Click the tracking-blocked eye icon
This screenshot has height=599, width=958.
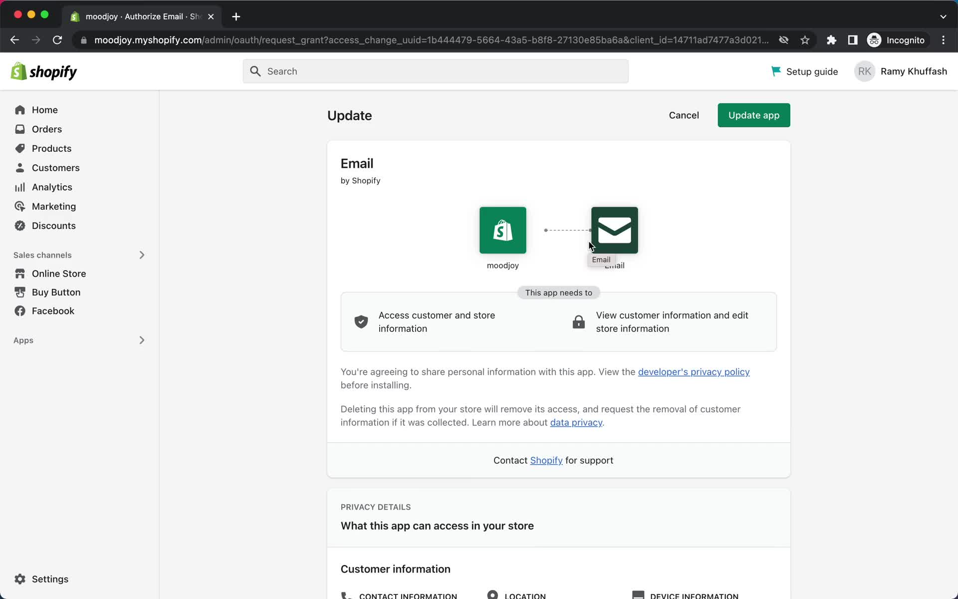[783, 40]
